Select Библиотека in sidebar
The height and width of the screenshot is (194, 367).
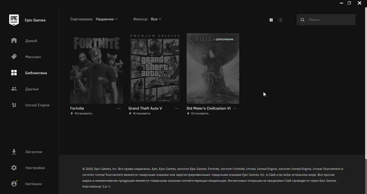tap(36, 73)
